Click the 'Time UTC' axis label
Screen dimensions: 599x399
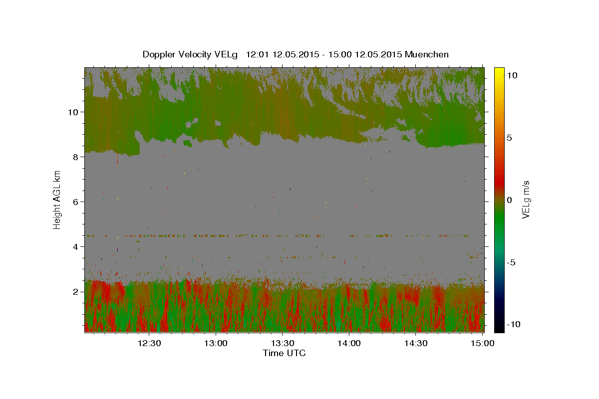[284, 353]
